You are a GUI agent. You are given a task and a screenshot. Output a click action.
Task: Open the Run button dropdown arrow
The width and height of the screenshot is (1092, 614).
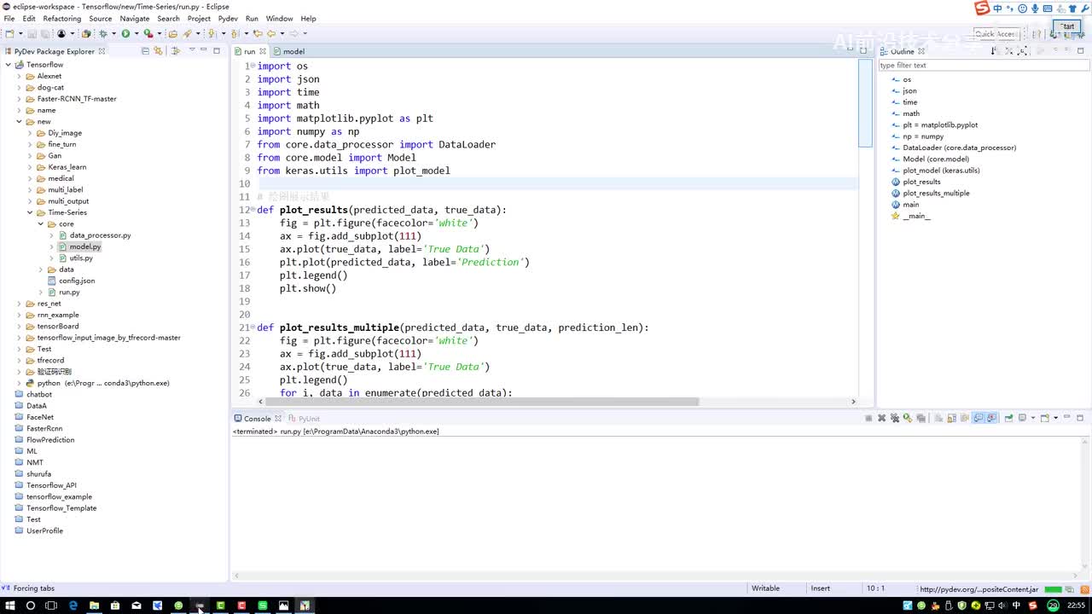(135, 33)
